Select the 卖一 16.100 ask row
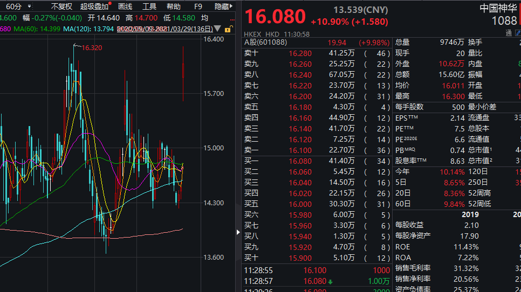The image size is (521, 292). (x=317, y=150)
